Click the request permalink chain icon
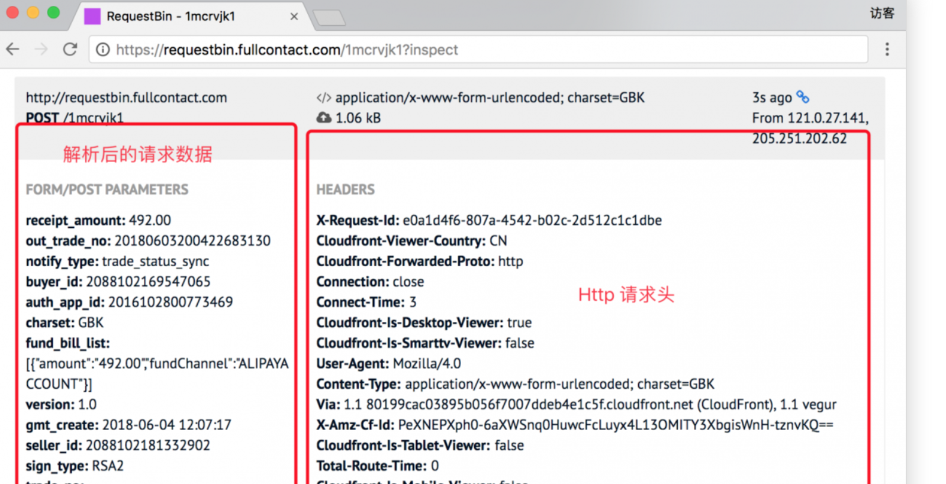946x484 pixels. 803,96
